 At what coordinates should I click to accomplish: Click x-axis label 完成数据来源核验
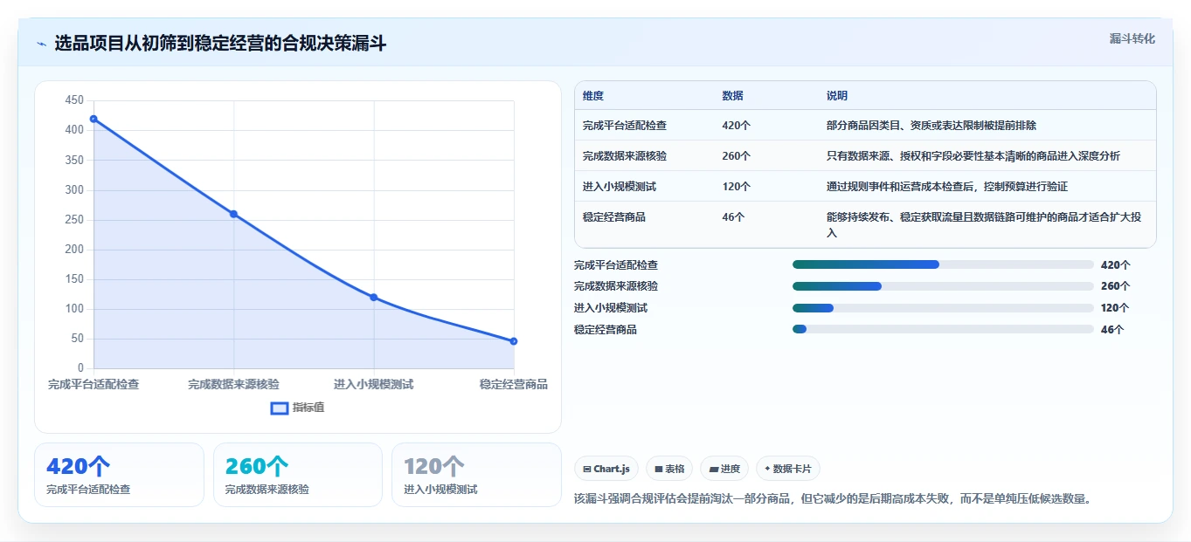click(233, 384)
